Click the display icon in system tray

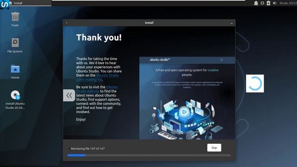[262, 3]
